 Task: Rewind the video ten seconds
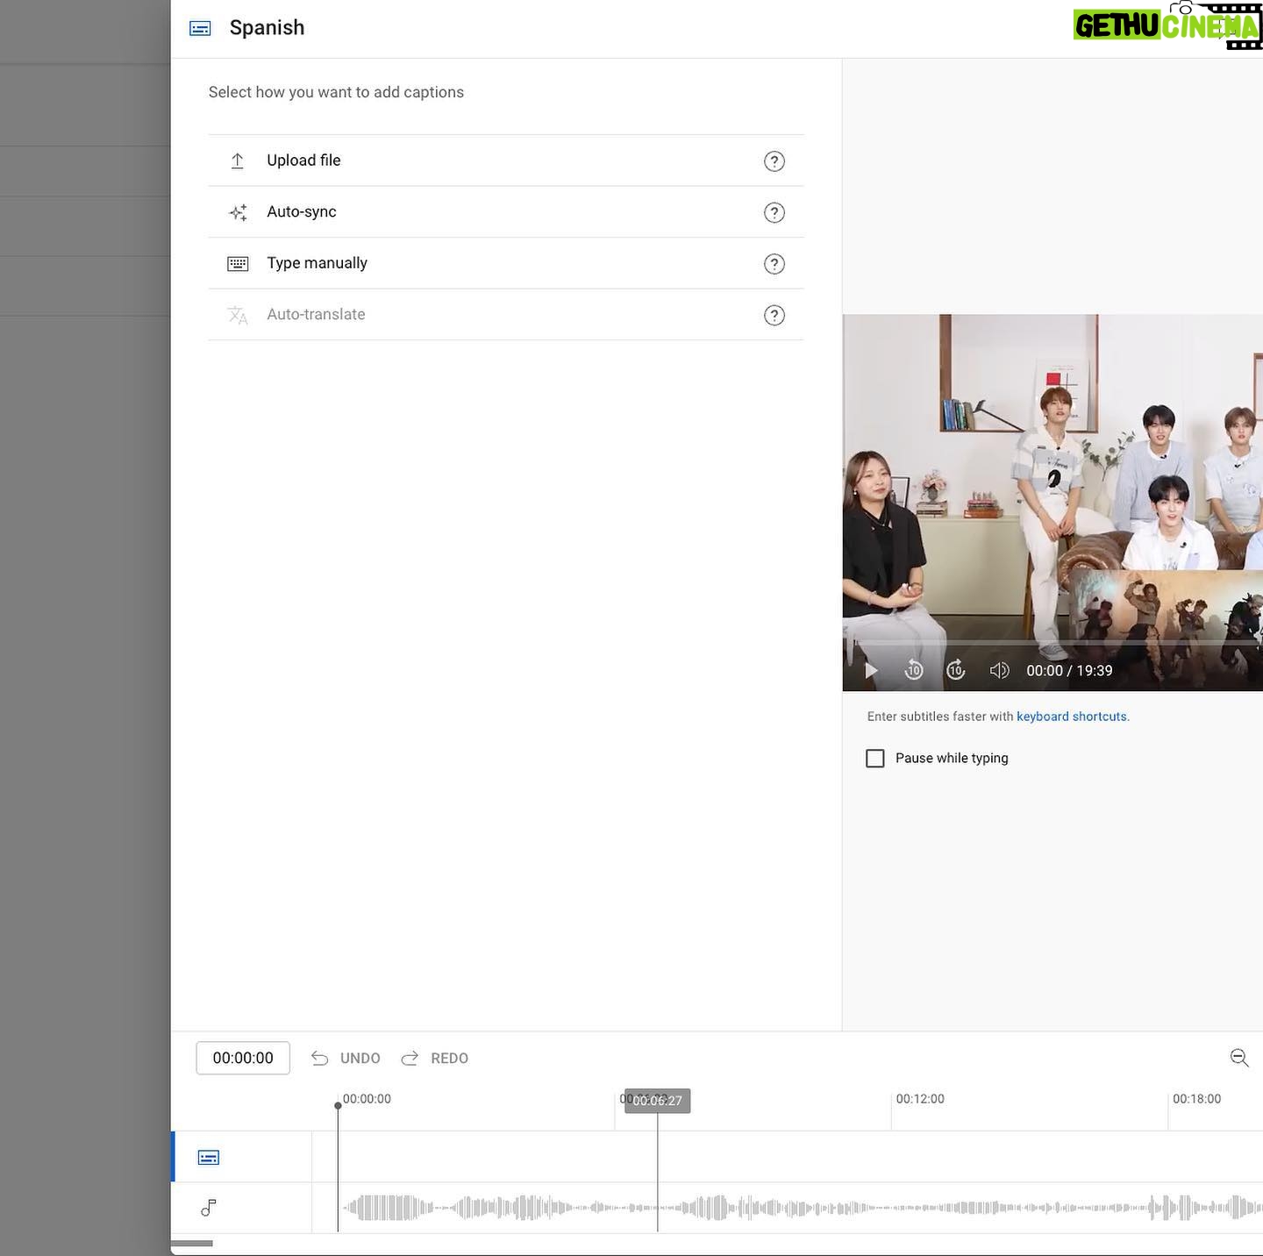click(914, 670)
